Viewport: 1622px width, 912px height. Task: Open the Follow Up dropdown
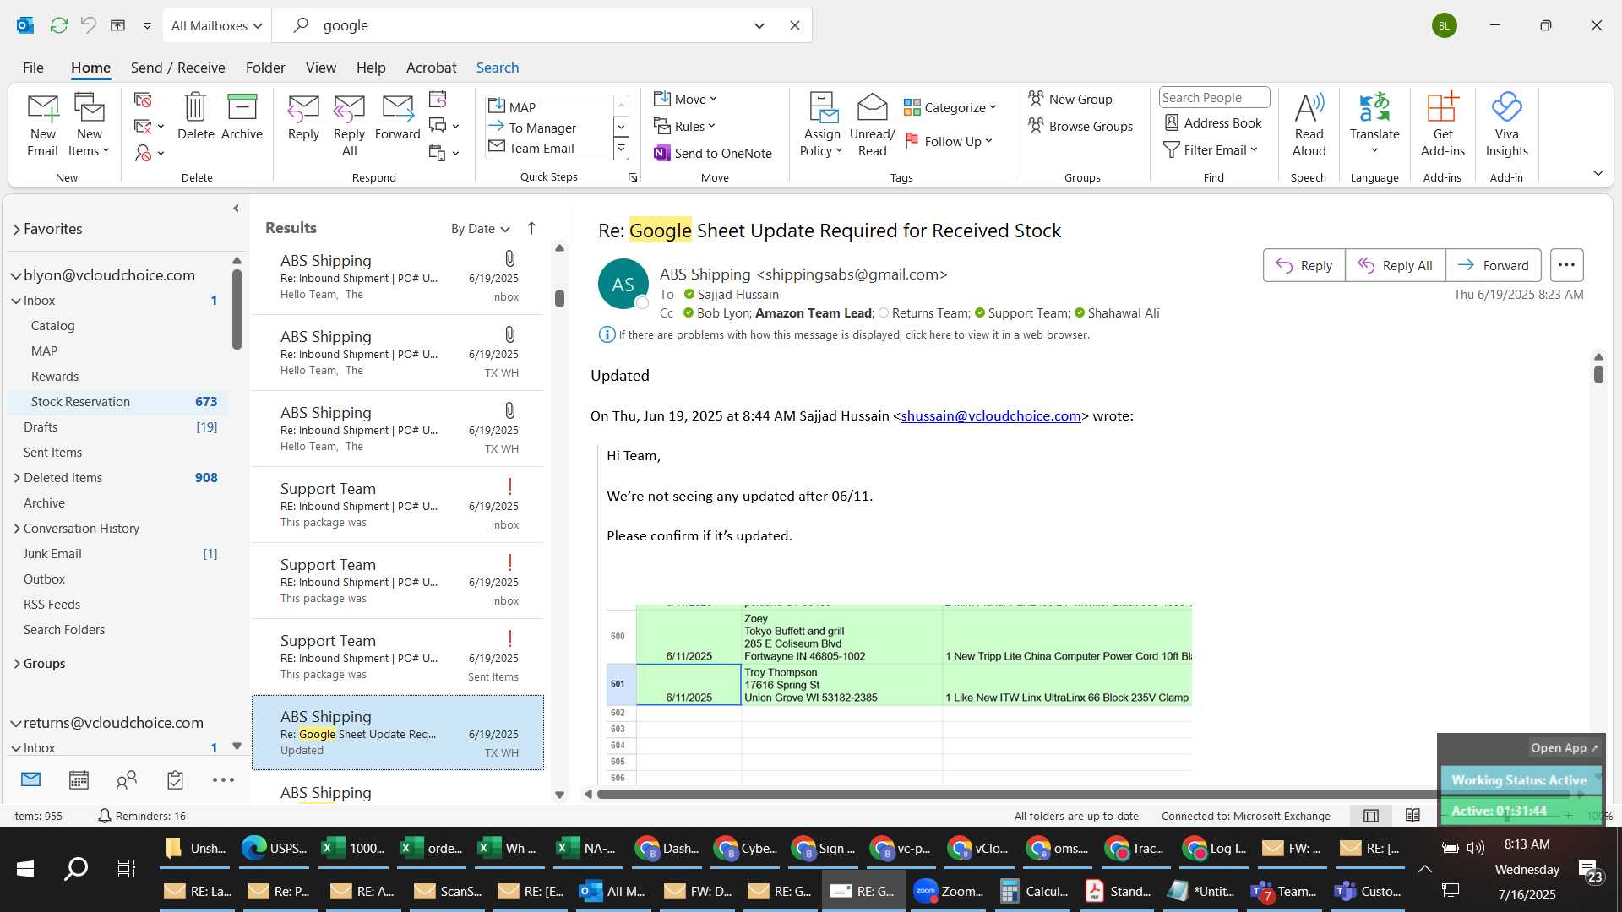click(x=948, y=141)
